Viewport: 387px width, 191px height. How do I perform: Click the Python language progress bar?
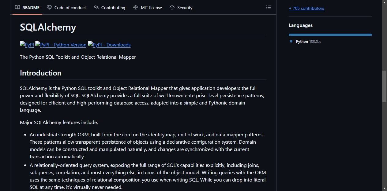330,35
